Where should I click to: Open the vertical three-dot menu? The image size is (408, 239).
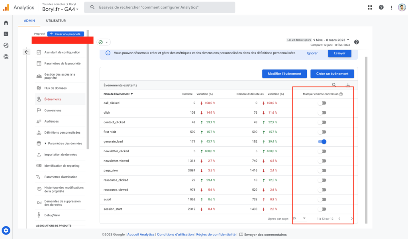pos(391,8)
